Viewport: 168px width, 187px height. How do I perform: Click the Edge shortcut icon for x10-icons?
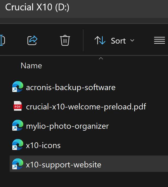[18, 145]
